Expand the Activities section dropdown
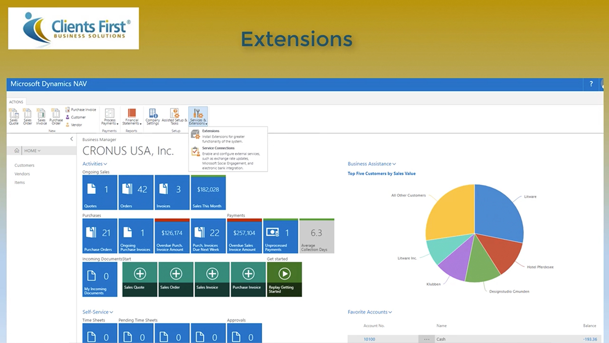Screen dimensions: 609x343 pyautogui.click(x=95, y=163)
